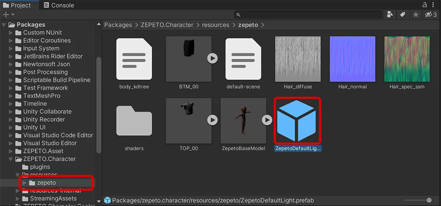This screenshot has width=441, height=206.
Task: Toggle hidden packages visibility eye icon
Action: pos(431,15)
